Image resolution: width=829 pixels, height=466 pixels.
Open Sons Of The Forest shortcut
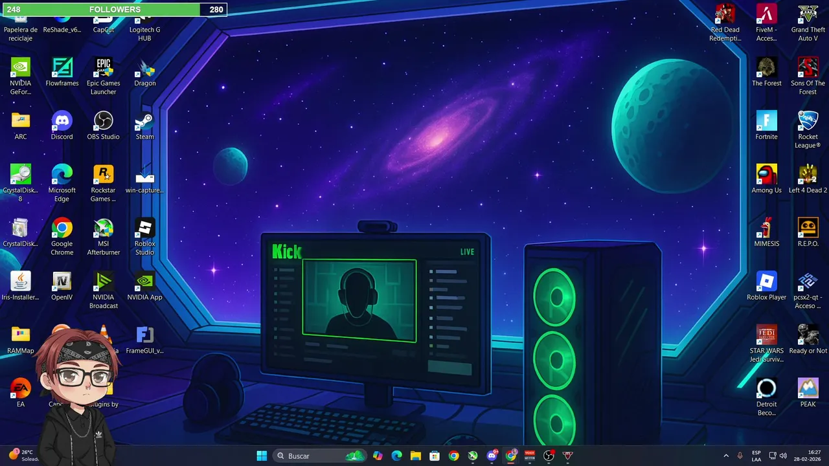pos(808,76)
